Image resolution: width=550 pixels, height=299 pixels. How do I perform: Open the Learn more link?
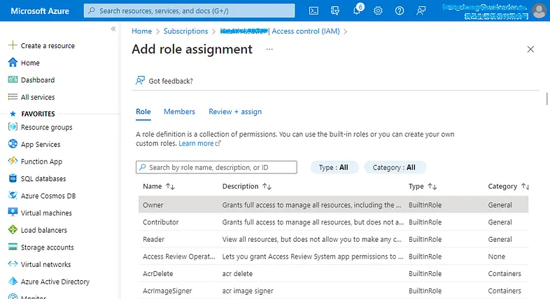click(199, 143)
